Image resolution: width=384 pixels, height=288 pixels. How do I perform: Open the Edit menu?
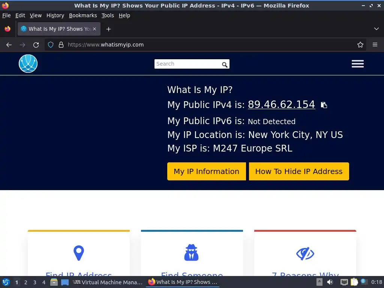point(20,15)
